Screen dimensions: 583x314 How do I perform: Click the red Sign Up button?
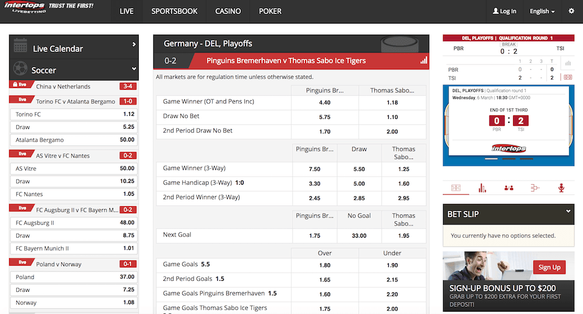coord(549,267)
